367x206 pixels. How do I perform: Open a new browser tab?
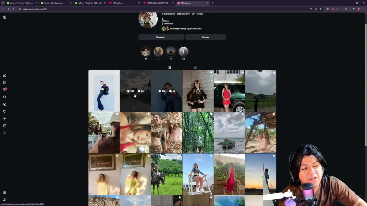(x=212, y=3)
